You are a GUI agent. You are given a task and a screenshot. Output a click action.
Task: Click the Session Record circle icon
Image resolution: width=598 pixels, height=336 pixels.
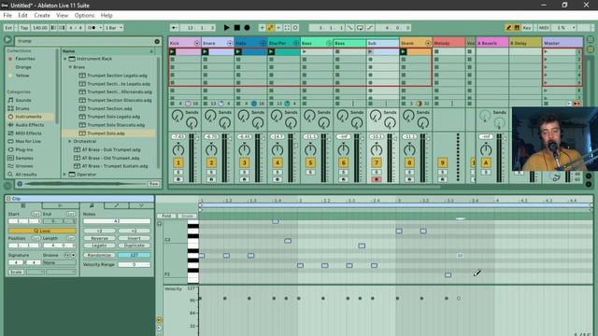coord(295,27)
